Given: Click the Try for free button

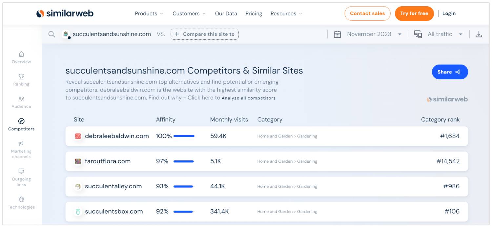Looking at the screenshot, I should (x=414, y=13).
